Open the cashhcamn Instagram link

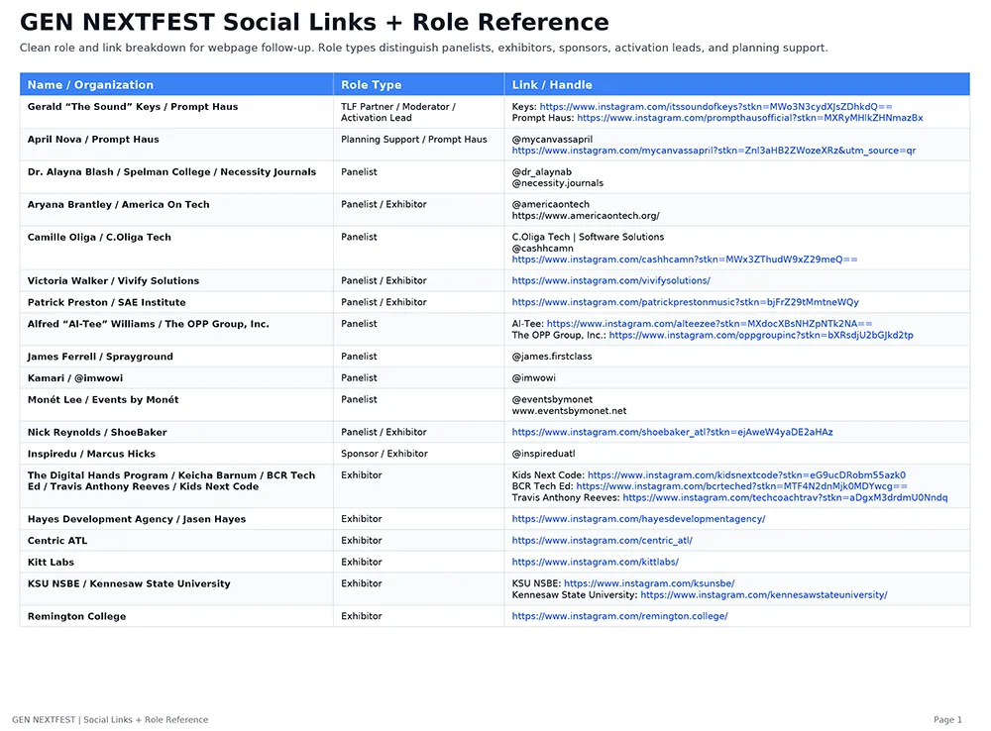685,260
